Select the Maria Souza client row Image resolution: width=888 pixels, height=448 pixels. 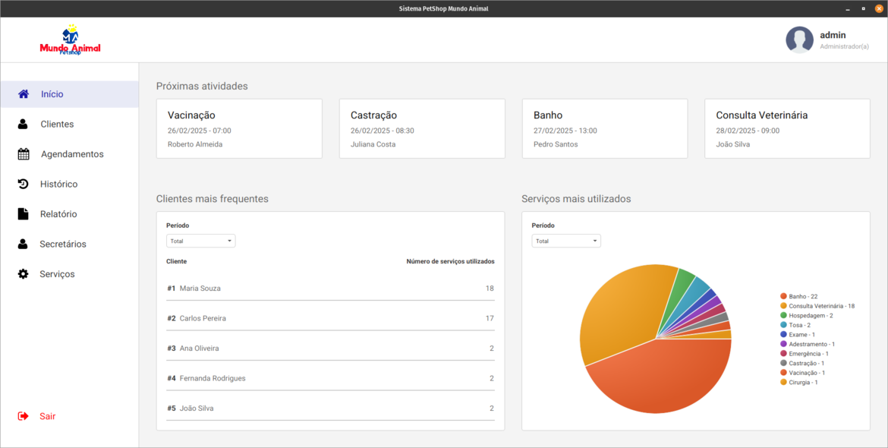click(x=330, y=289)
